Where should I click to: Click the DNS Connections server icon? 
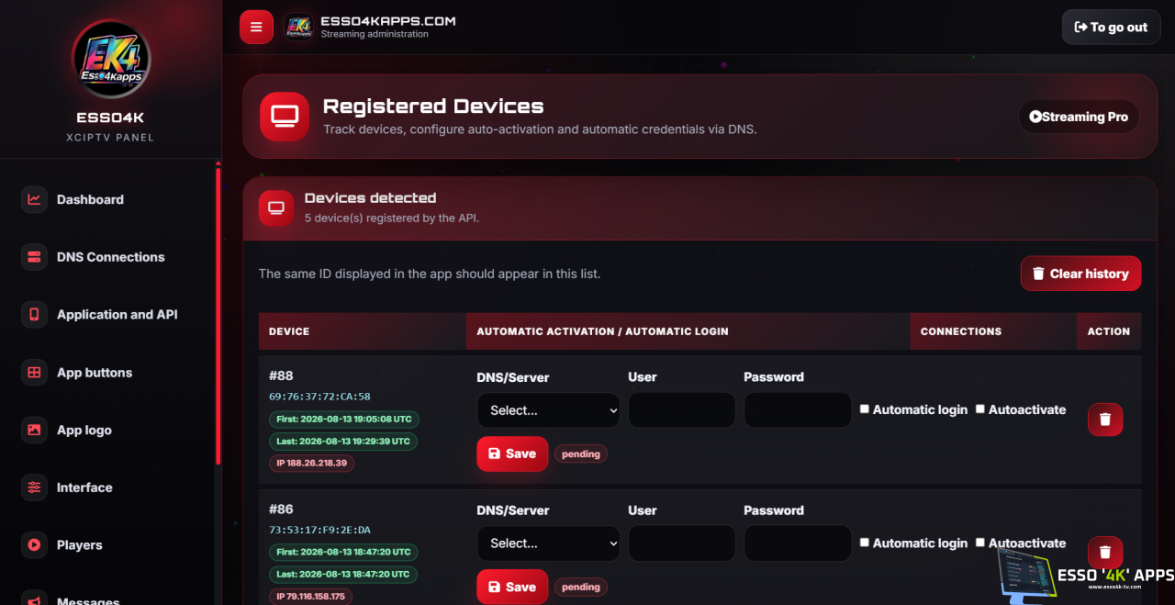click(x=34, y=257)
